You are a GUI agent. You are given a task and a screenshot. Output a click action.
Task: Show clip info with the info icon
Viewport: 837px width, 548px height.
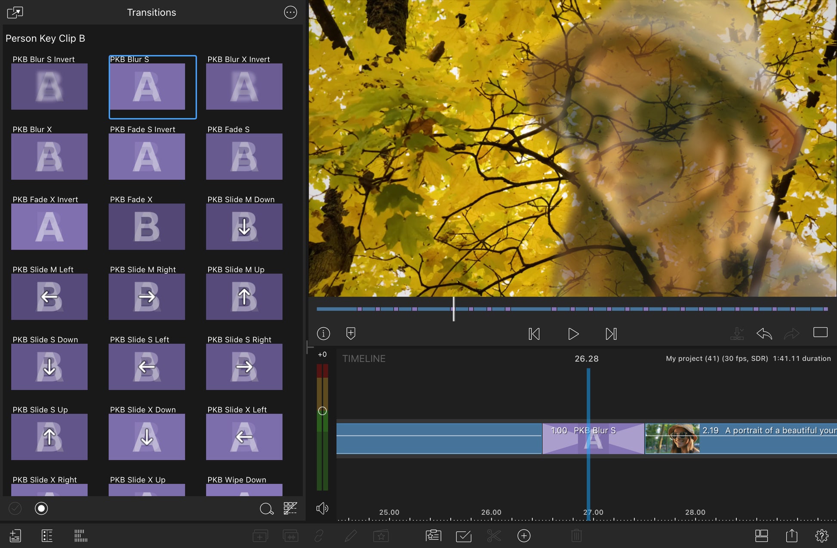click(x=323, y=334)
